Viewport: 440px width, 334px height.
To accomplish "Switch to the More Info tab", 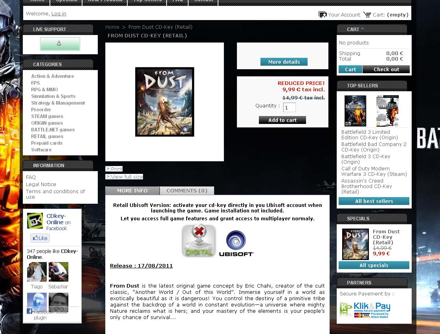I will click(x=132, y=191).
